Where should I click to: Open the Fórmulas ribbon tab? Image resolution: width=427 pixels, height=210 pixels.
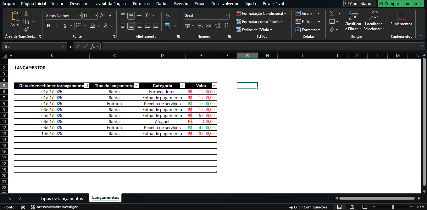(141, 4)
